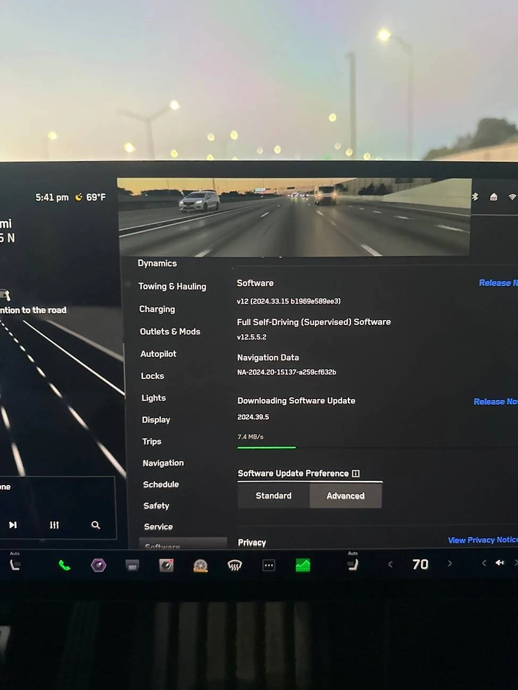Tap the software download progress bar

[x=377, y=447]
